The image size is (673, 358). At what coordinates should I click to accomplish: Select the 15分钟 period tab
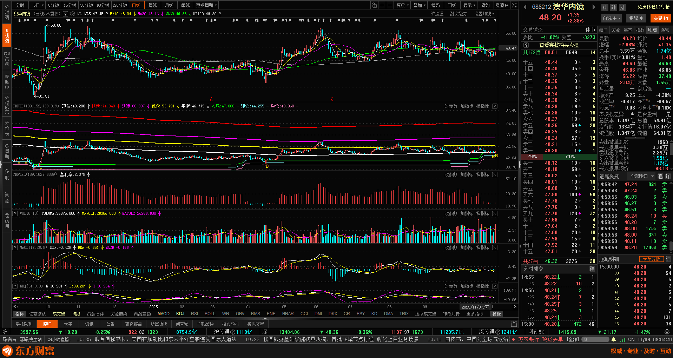pyautogui.click(x=70, y=5)
